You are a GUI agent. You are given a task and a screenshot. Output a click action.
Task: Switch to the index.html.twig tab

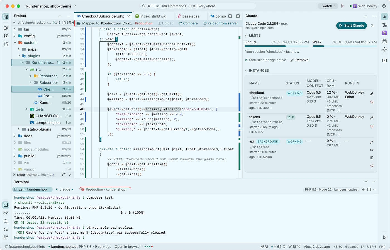click(153, 16)
